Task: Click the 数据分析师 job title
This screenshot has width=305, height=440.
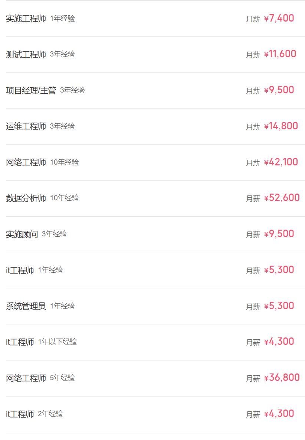Action: (26, 198)
